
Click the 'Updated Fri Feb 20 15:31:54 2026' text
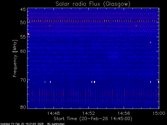[22, 124]
